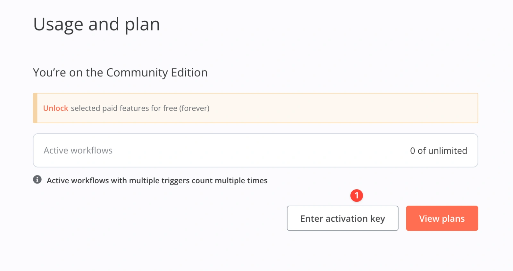Click the word "Active" in the triggers note
Screen dimensions: 513x271
[x=58, y=181]
